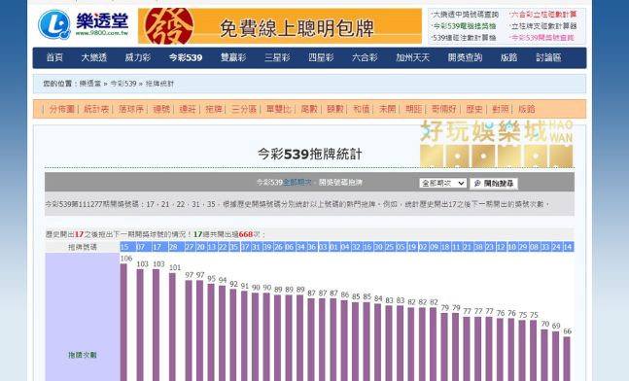Click the bar labeled 106
The width and height of the screenshot is (629, 381).
123,322
